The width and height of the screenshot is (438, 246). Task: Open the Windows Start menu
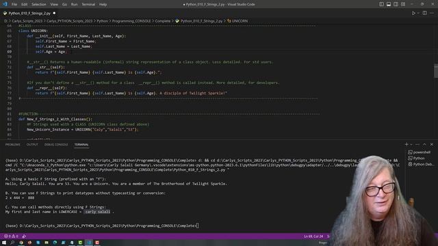pyautogui.click(x=4, y=243)
